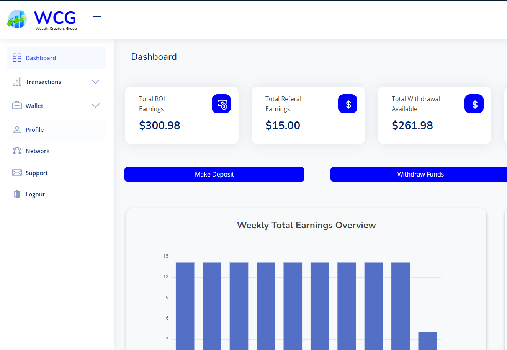507x350 pixels.
Task: Open the Wallet menu item
Action: click(56, 106)
